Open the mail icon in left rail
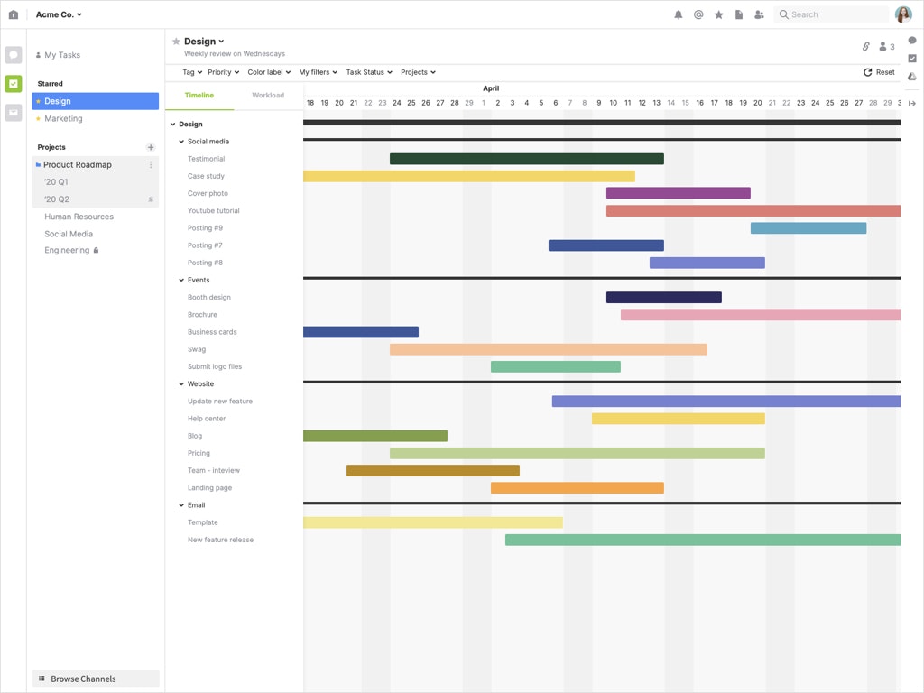Screen dimensions: 924x693 tap(13, 113)
